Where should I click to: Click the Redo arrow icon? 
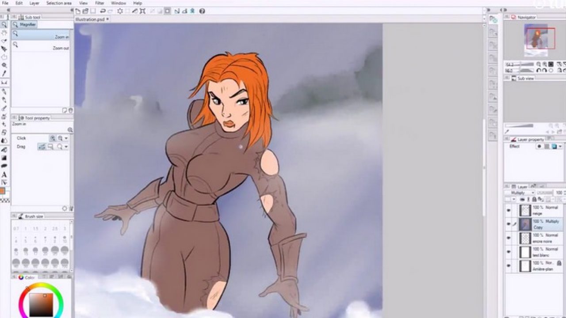(110, 11)
